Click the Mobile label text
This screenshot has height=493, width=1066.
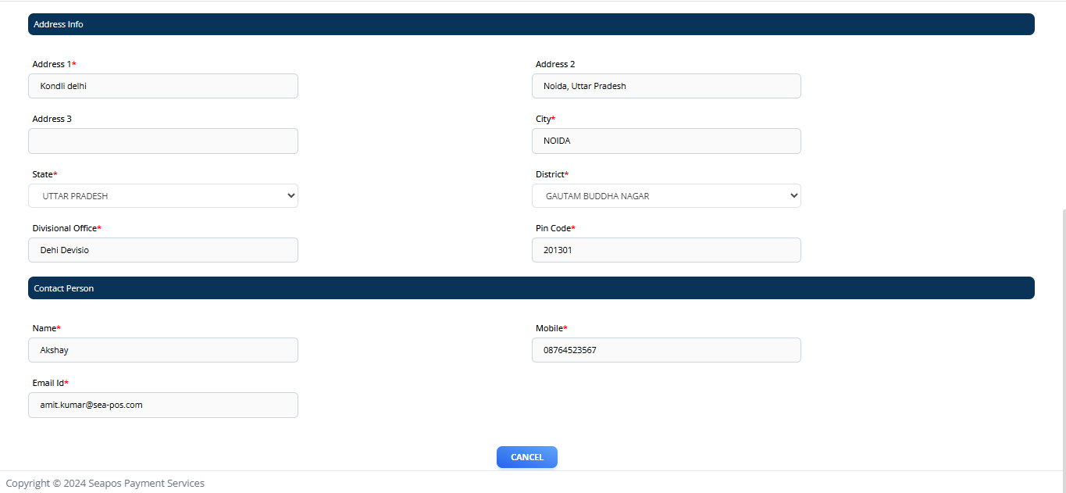click(551, 328)
